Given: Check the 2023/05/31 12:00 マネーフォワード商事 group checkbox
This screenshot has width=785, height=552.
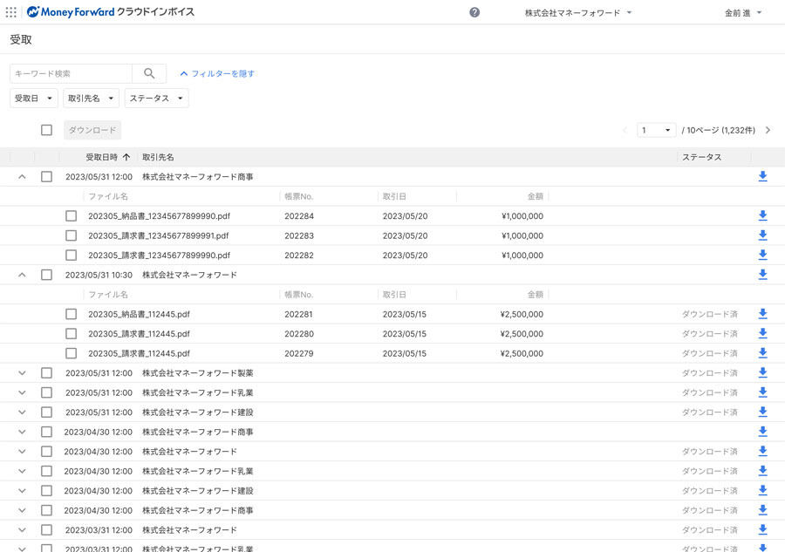Looking at the screenshot, I should 46,177.
